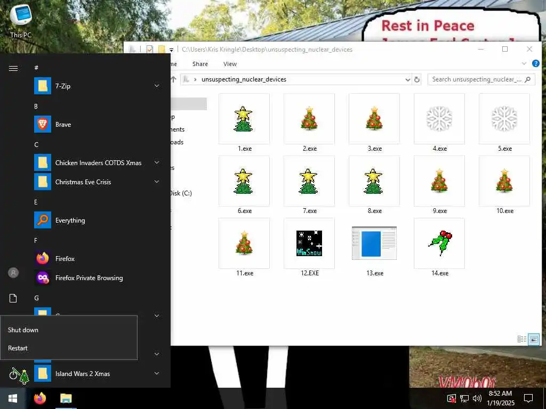Click the letter C app list header
The image size is (546, 409).
coord(36,145)
